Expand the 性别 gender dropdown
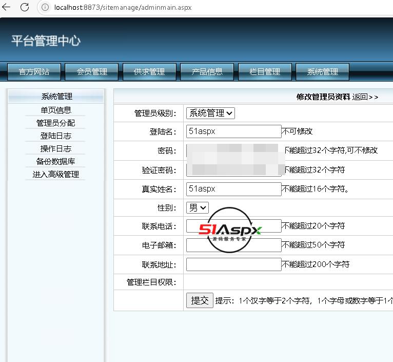Viewport: 393px width, 362px height. click(197, 207)
